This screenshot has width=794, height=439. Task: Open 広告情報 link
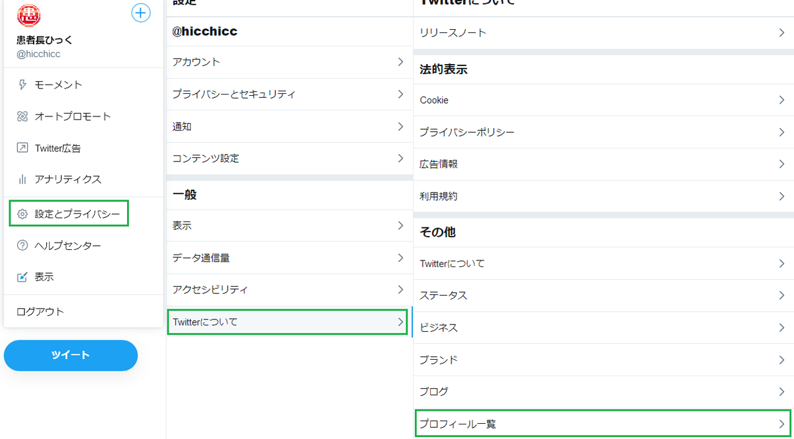point(603,164)
